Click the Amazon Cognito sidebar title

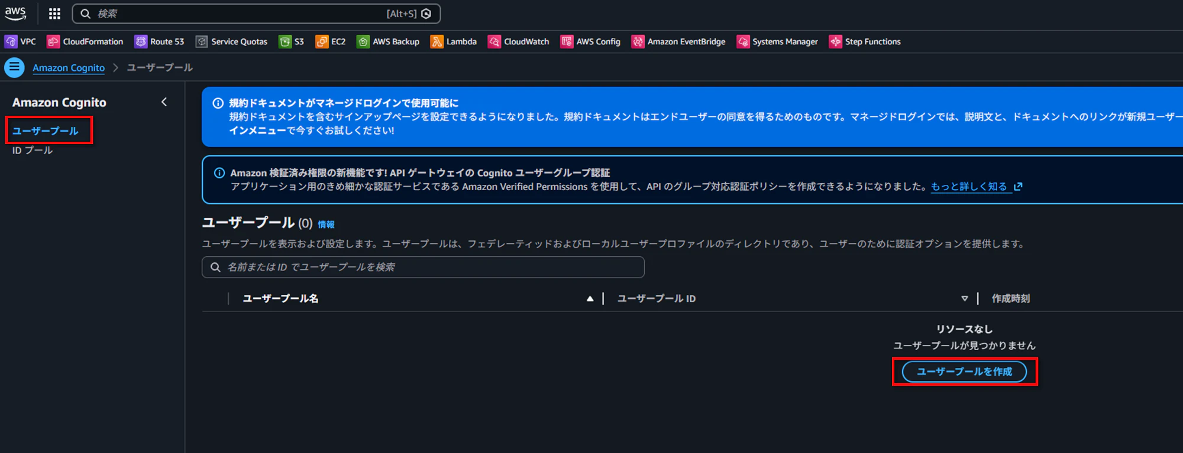coord(59,102)
